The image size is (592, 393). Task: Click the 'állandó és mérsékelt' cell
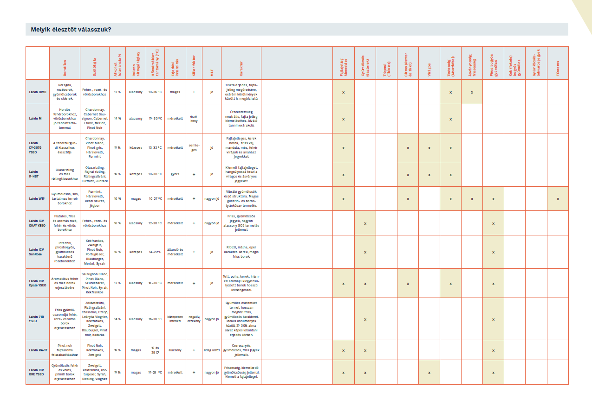pos(175,252)
